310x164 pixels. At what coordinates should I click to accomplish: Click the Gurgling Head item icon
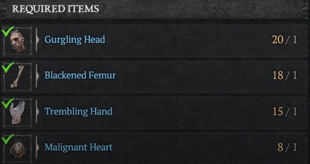pos(17,41)
